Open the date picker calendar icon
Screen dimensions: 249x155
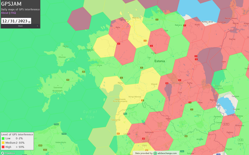(29, 22)
